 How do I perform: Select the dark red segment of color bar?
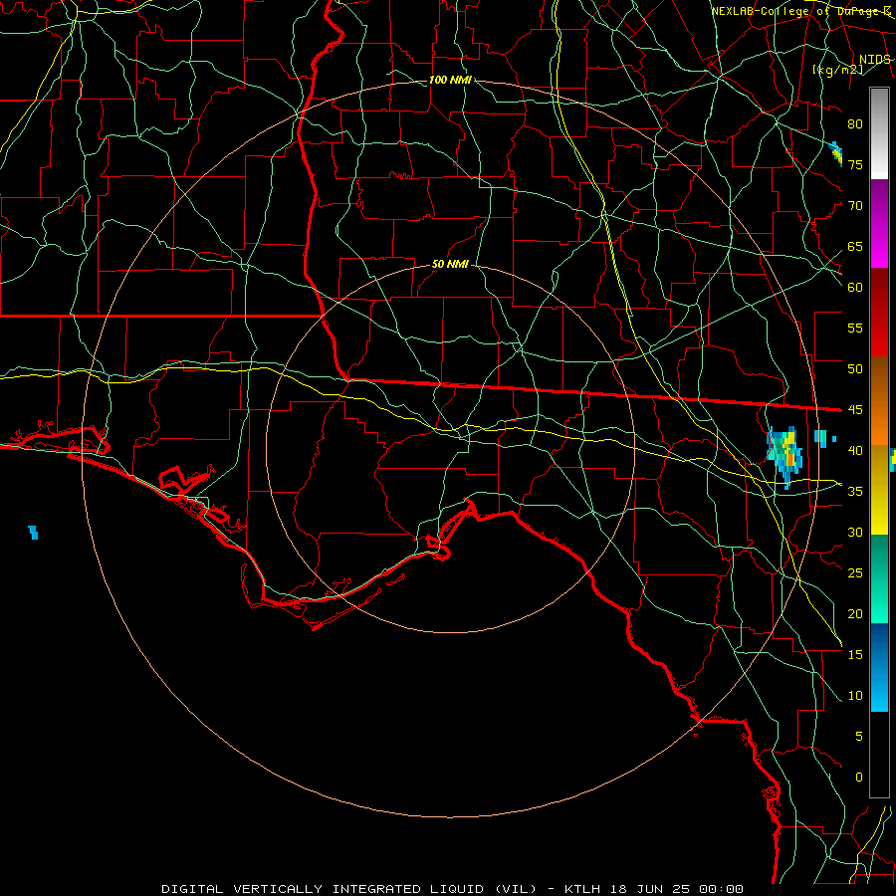pos(879,313)
